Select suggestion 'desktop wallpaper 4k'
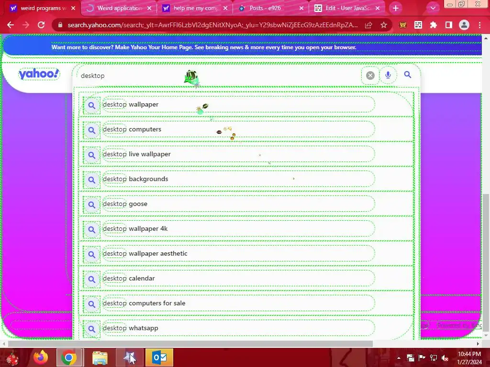The height and width of the screenshot is (367, 490). pos(246,229)
